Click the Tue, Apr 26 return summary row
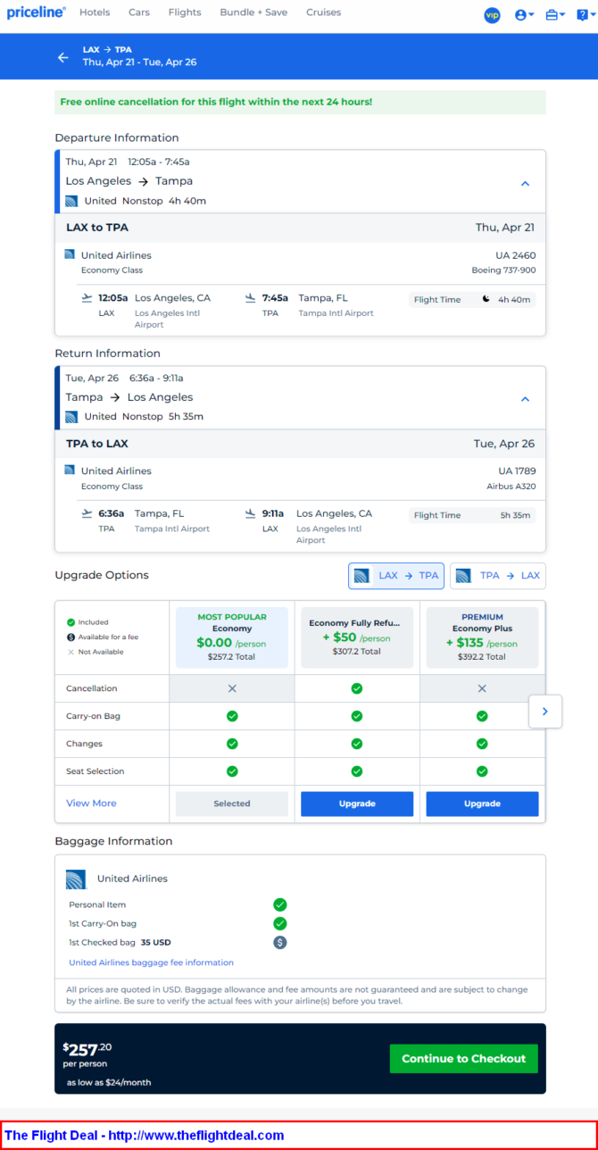598x1150 pixels. (300, 397)
